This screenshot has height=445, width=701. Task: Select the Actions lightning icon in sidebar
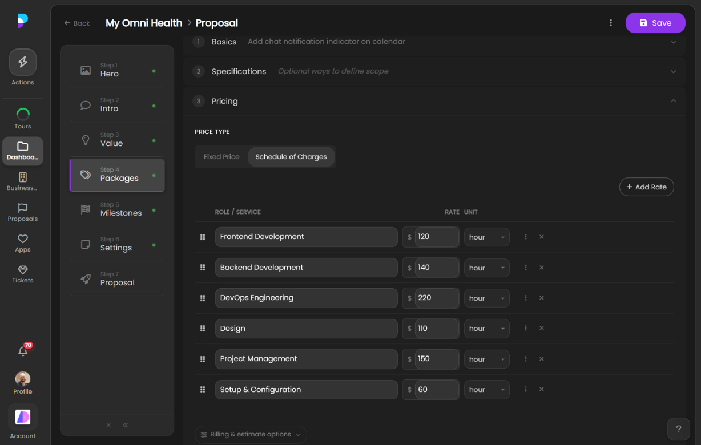click(x=23, y=62)
